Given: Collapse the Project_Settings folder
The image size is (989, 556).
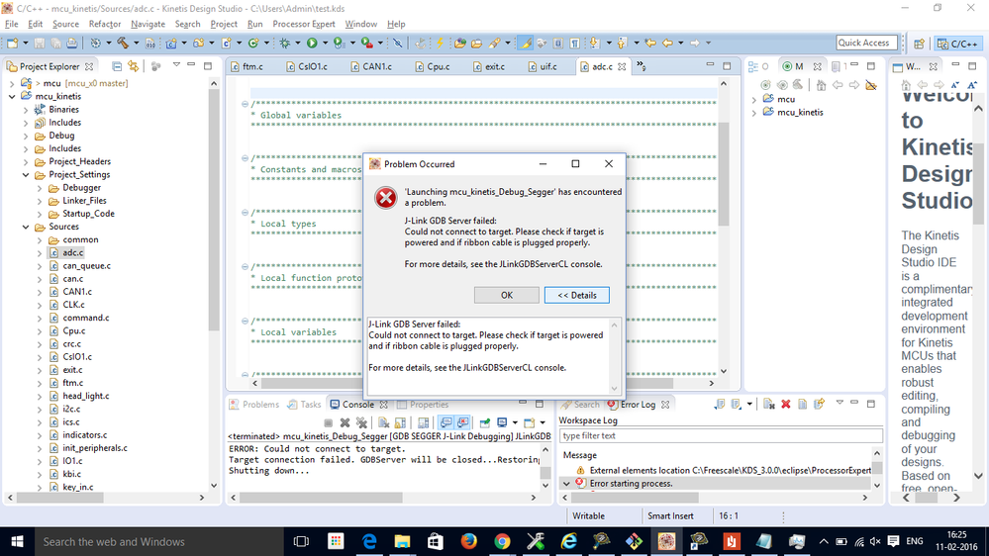Looking at the screenshot, I should (26, 175).
